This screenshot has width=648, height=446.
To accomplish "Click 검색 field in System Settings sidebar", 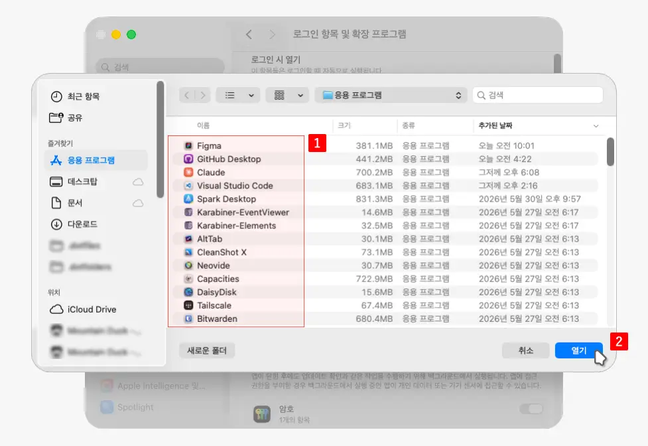I will pyautogui.click(x=160, y=66).
